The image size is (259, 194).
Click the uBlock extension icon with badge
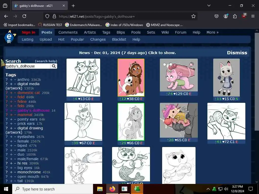(x=244, y=16)
